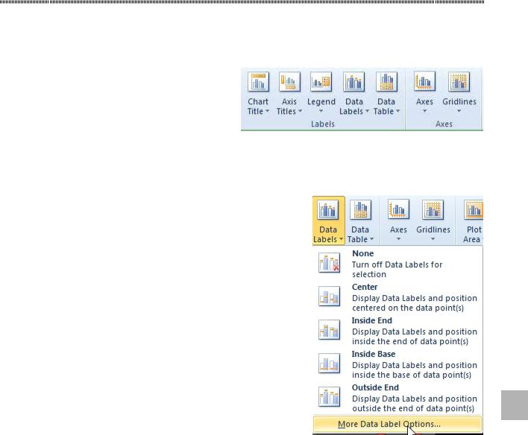Open the Gridlines arrow beside Plot Area
528x435 pixels.
[433, 239]
